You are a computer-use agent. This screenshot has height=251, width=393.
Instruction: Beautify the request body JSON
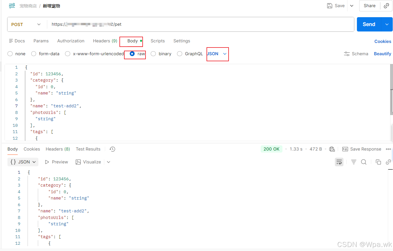[382, 54]
